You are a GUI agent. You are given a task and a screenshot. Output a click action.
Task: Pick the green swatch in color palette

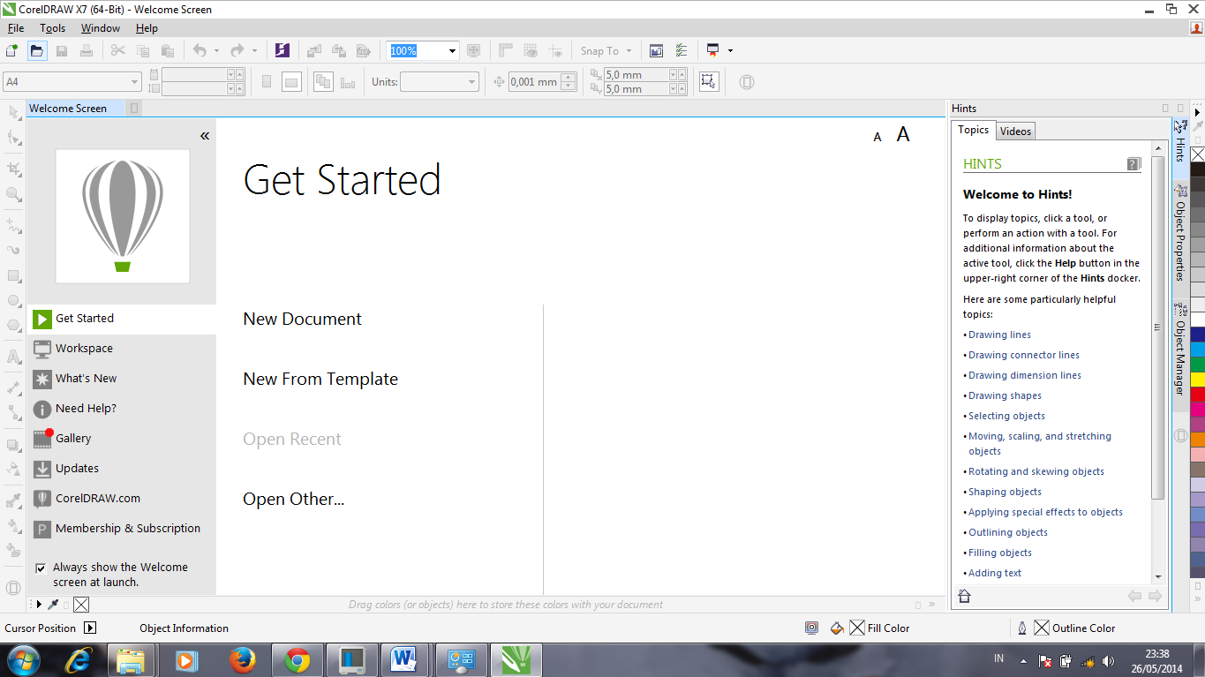(x=1198, y=365)
